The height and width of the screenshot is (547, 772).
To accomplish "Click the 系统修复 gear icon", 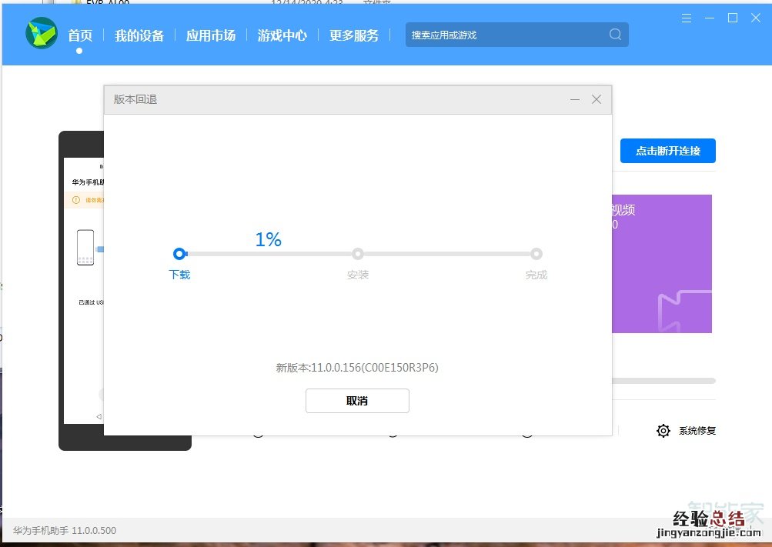I will tap(663, 431).
